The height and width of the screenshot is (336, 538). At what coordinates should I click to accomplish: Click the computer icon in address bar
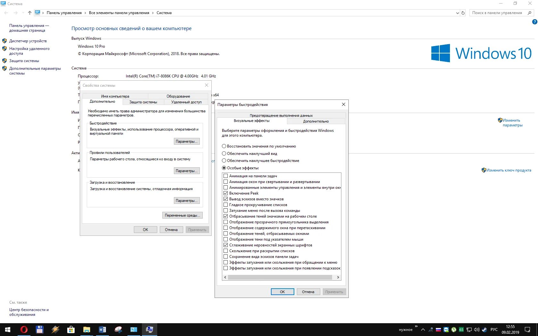pyautogui.click(x=37, y=12)
